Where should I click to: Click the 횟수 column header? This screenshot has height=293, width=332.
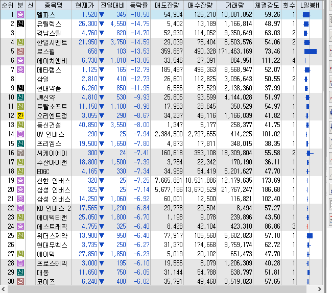point(289,5)
